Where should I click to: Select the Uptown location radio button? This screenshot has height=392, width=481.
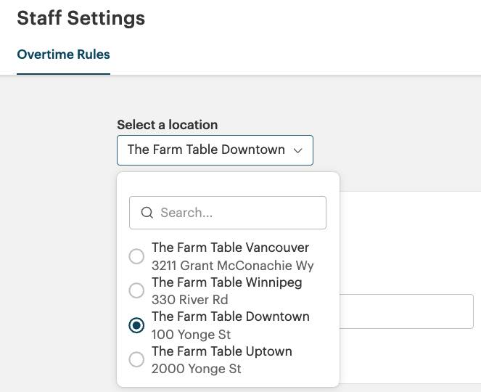tap(136, 359)
